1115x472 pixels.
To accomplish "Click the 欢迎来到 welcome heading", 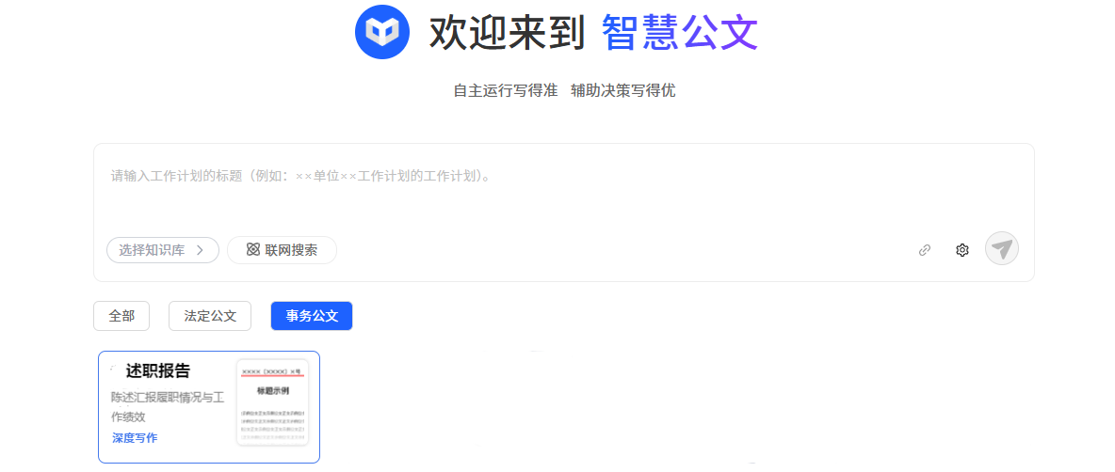I will point(507,32).
